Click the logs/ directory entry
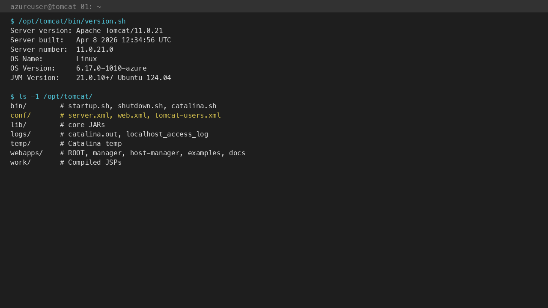Image resolution: width=548 pixels, height=308 pixels. (21, 134)
